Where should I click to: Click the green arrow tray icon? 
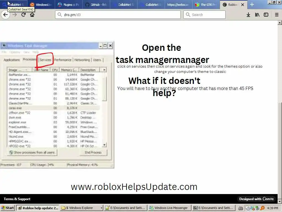point(257,208)
